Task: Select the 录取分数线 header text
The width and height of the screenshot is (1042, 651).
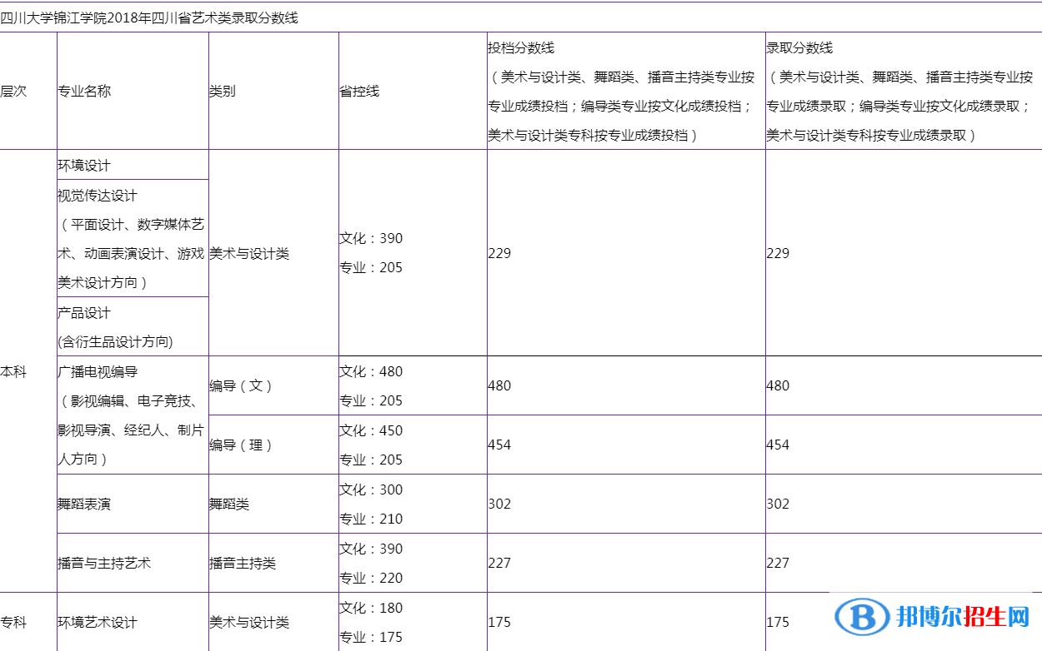Action: pos(799,47)
